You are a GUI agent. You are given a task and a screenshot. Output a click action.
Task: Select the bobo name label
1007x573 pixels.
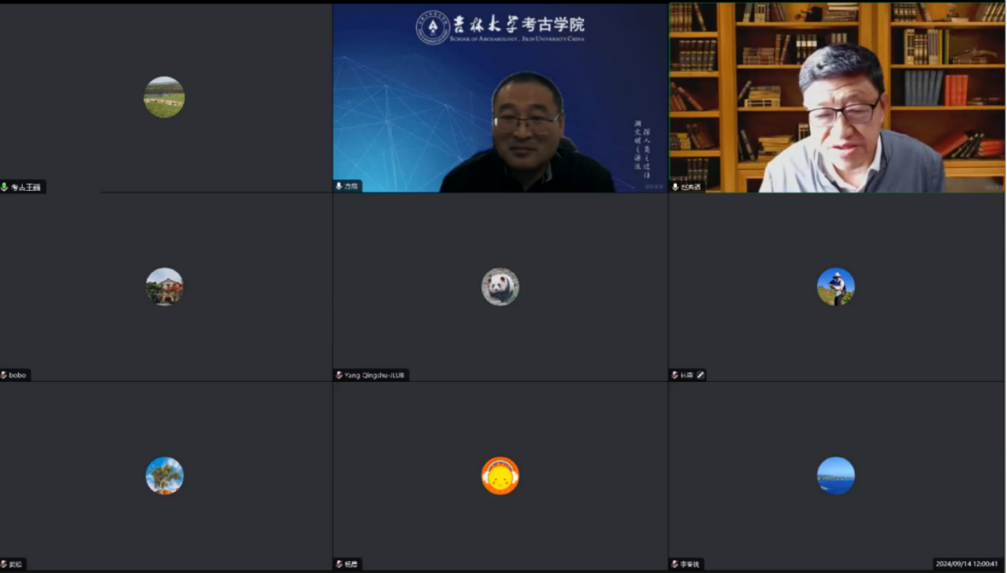18,375
